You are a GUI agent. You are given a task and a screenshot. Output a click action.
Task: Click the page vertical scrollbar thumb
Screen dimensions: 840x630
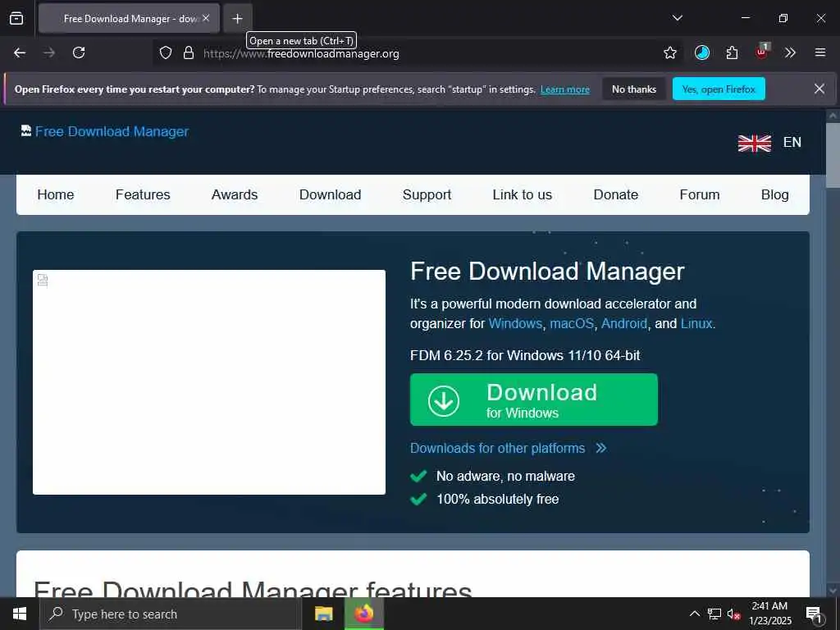tap(833, 155)
